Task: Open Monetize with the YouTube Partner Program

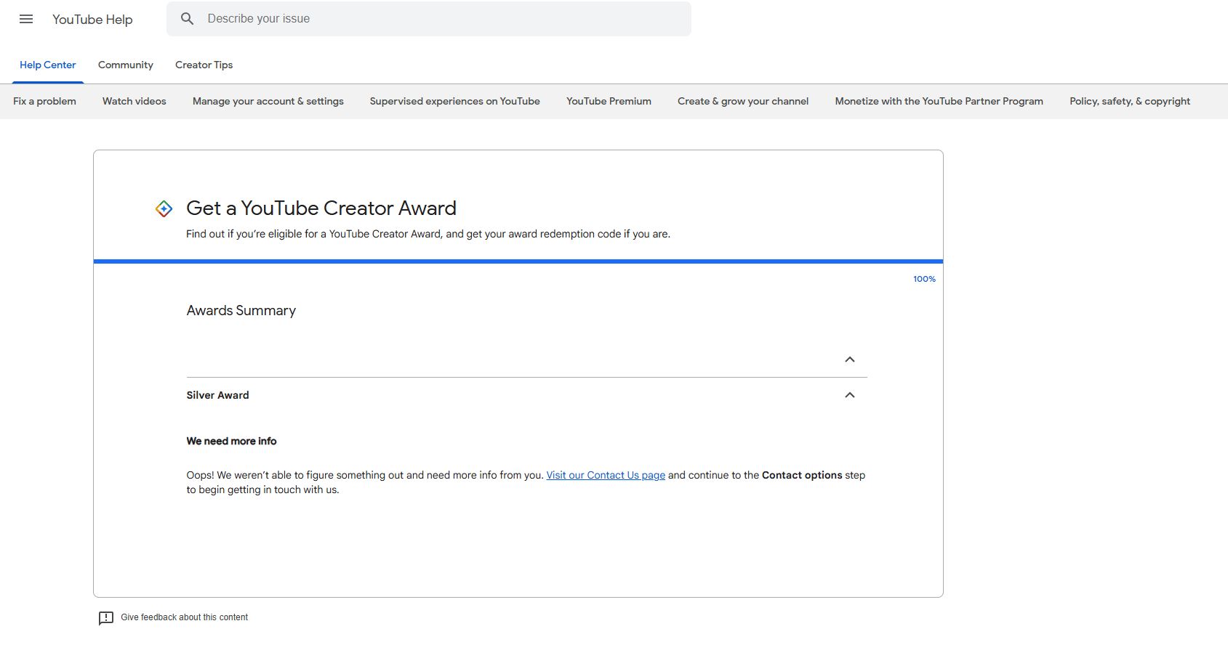Action: tap(939, 101)
